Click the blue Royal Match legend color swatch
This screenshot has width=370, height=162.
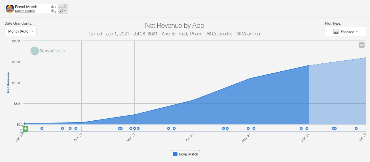[175, 154]
